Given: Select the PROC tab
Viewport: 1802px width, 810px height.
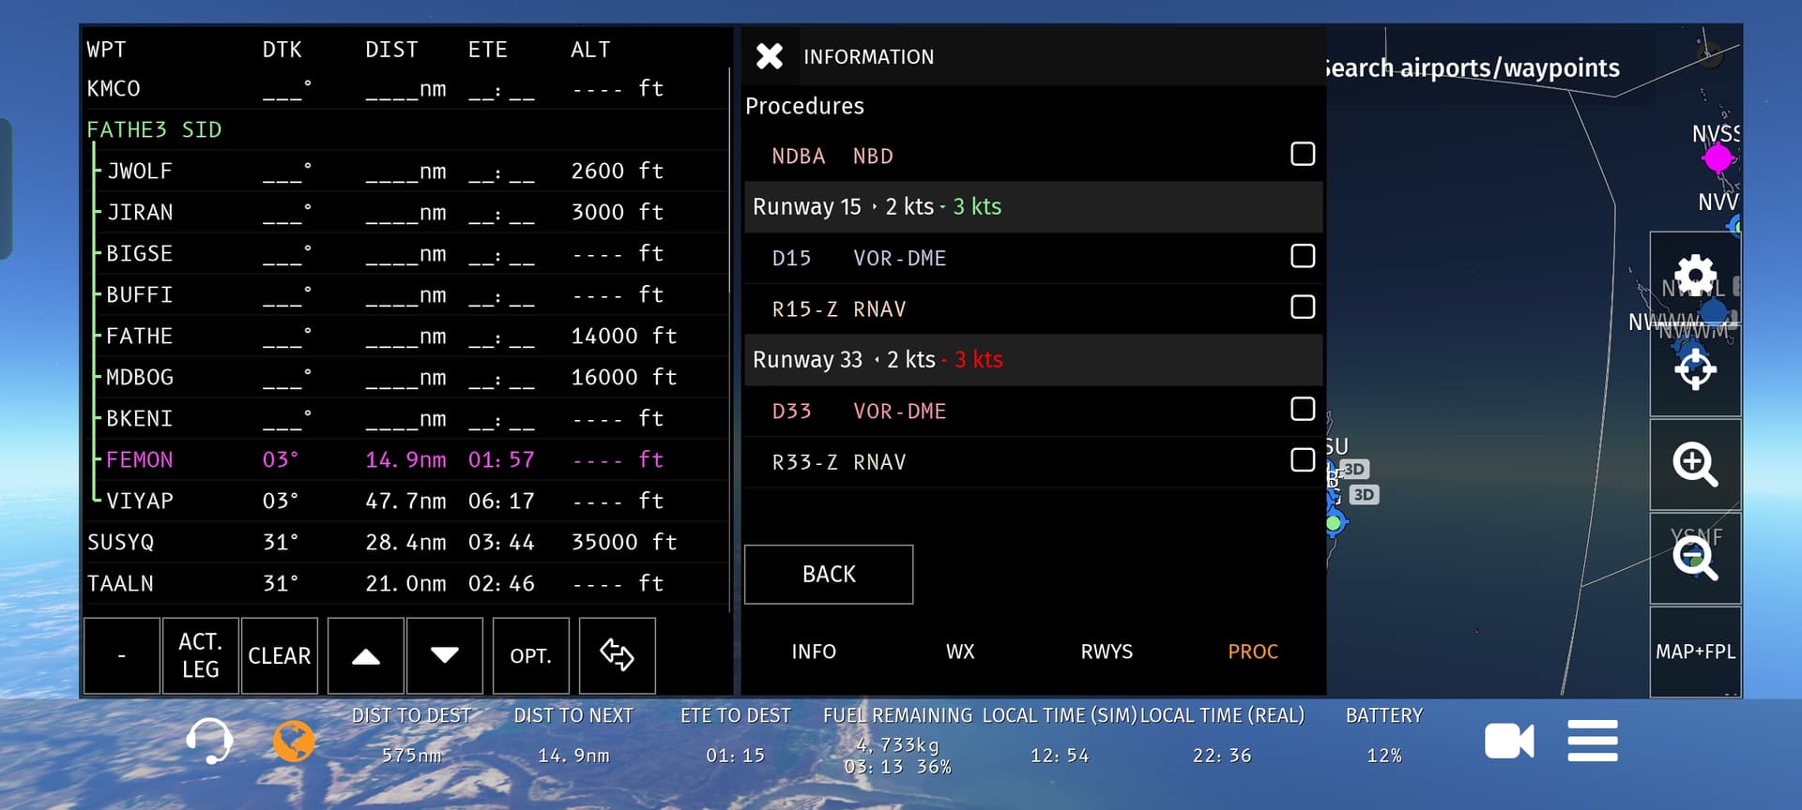Looking at the screenshot, I should [x=1253, y=652].
